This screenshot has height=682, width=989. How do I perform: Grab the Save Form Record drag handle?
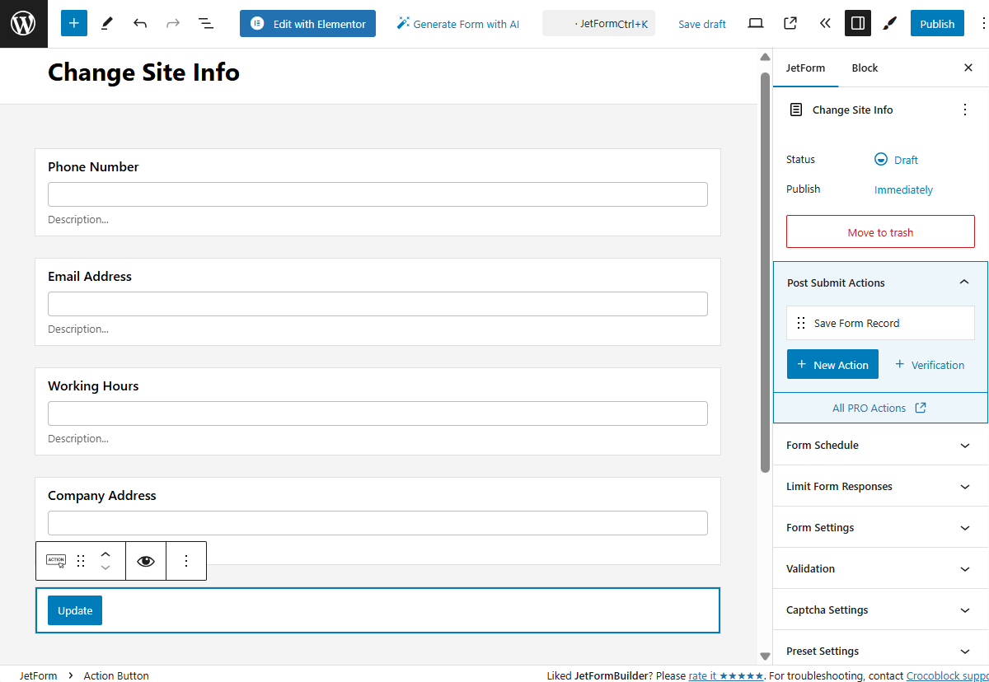[x=800, y=323]
